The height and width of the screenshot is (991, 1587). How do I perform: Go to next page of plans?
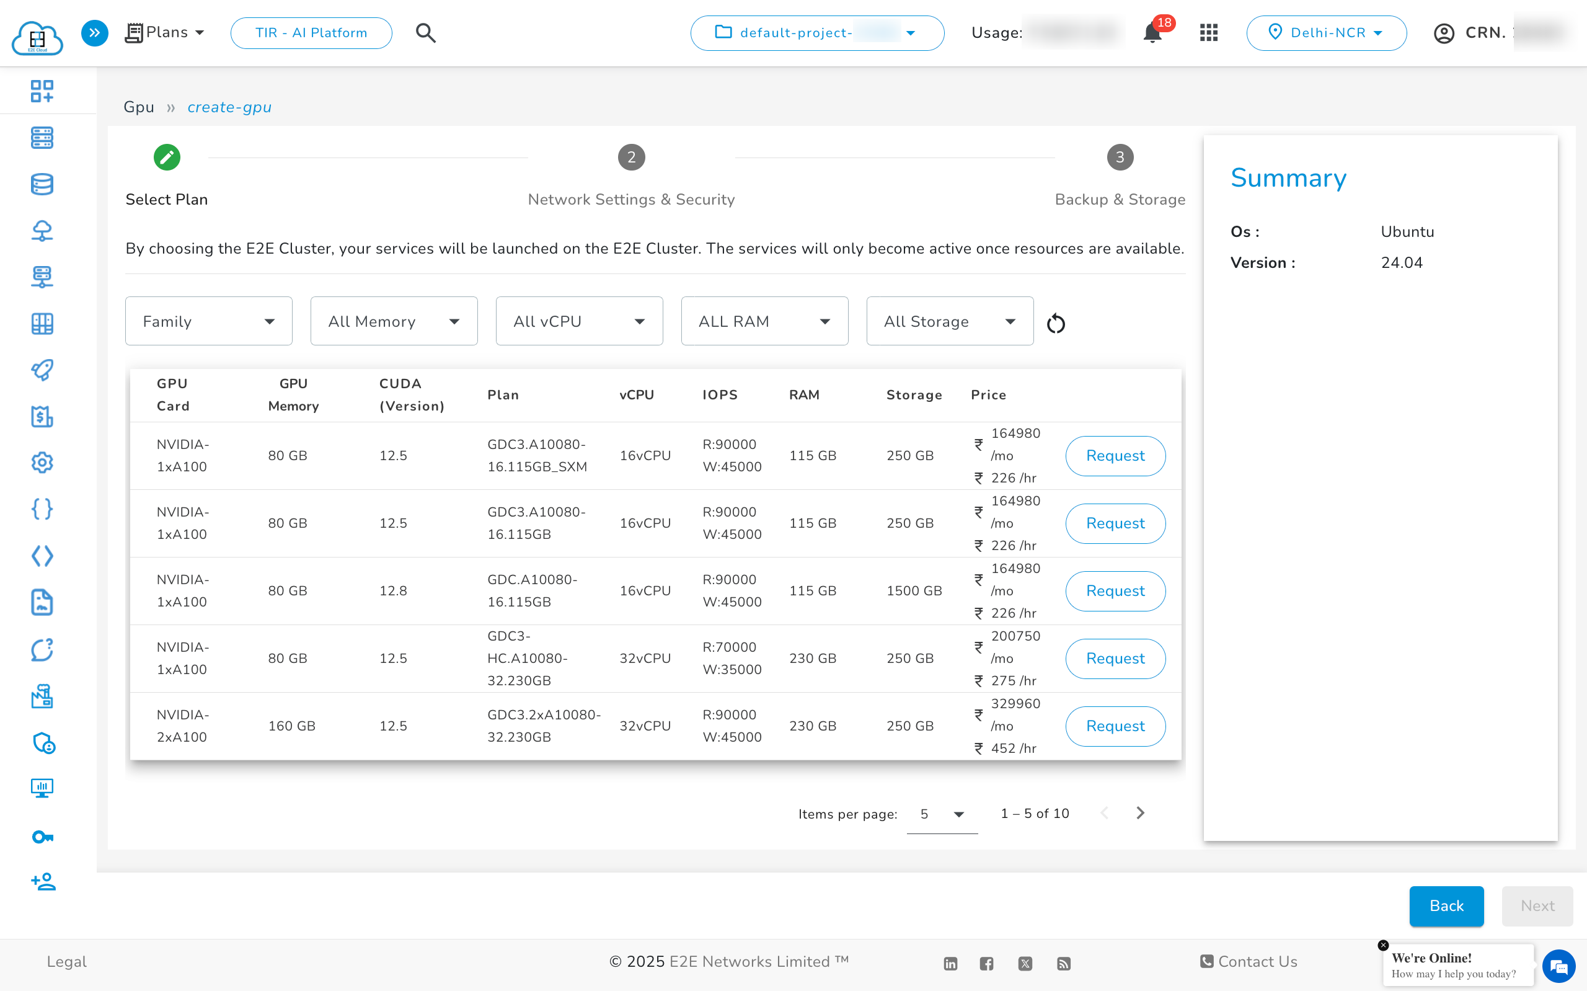point(1140,813)
